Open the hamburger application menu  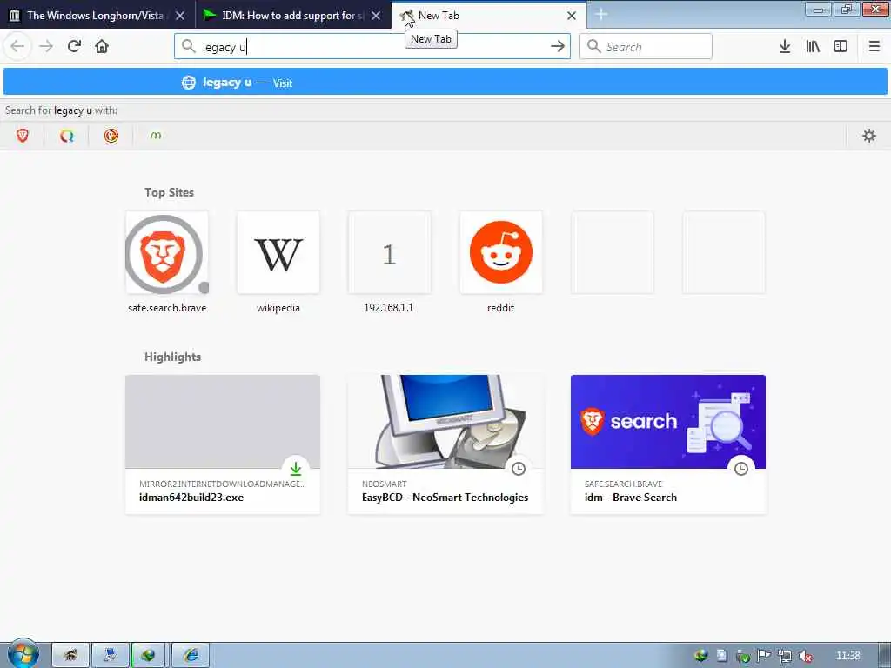[874, 47]
